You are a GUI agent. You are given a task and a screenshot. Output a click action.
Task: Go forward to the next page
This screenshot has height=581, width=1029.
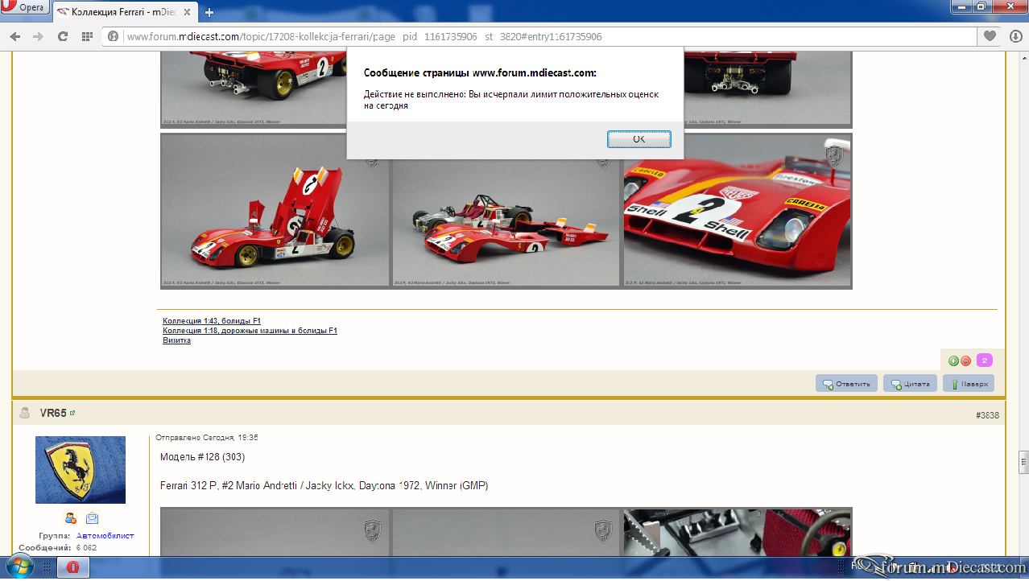click(38, 36)
